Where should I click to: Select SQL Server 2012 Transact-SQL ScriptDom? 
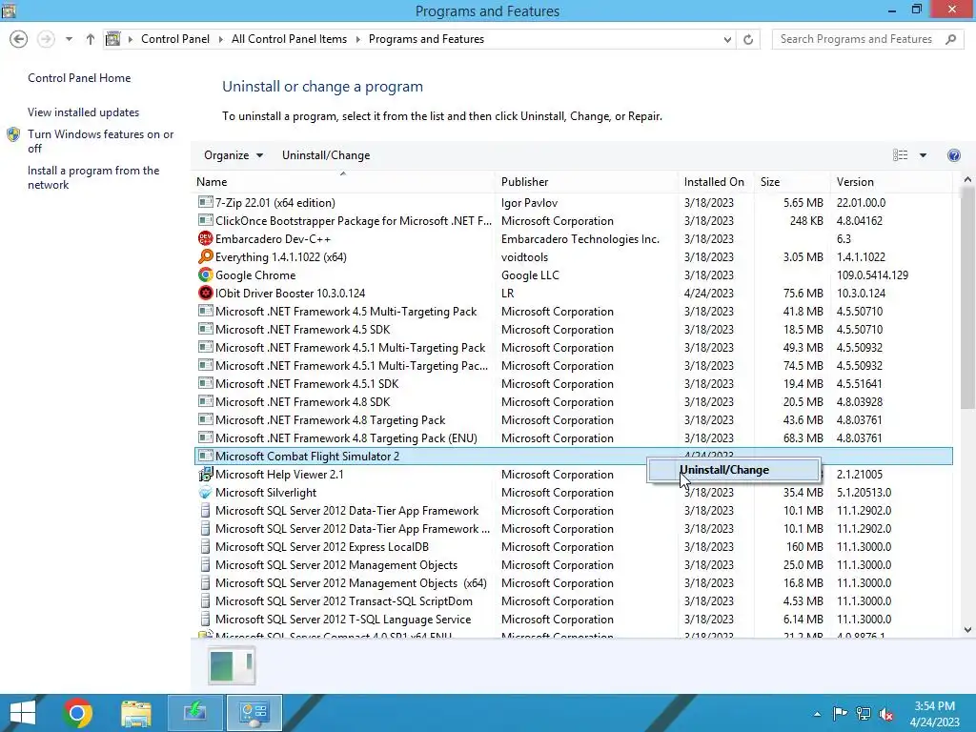pos(573,600)
